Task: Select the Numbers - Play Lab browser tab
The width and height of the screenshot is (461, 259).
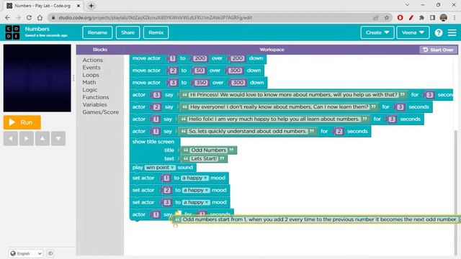Action: [43, 6]
